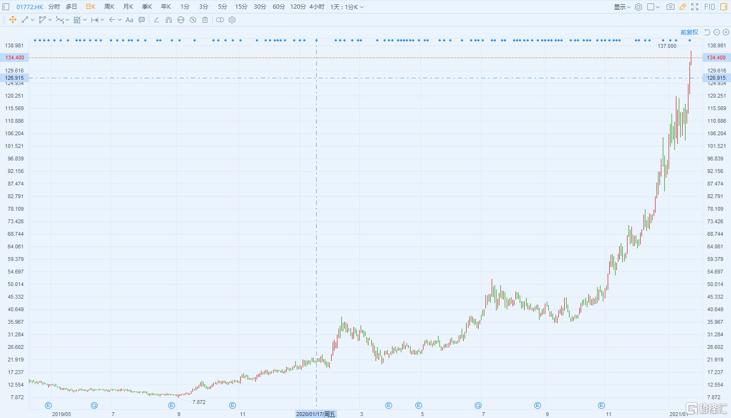Enter fullscreen with the expand icon
Viewport: 731px width, 418px height.
tap(695, 7)
